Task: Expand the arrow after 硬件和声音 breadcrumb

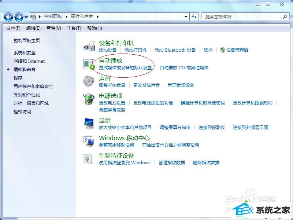Action: tap(97, 16)
